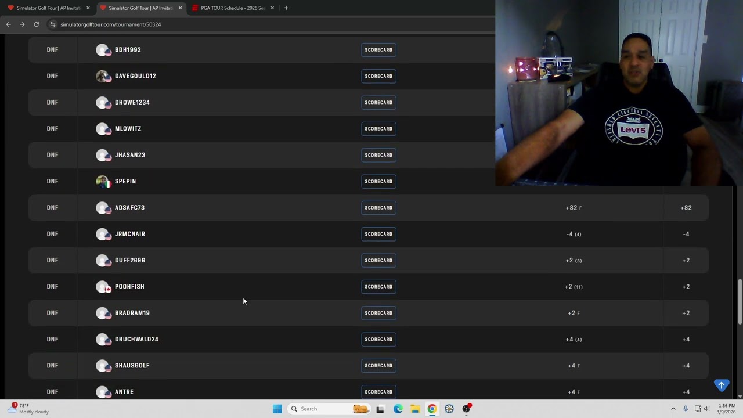Click the microphone icon in system tray
The width and height of the screenshot is (743, 418).
(686, 409)
